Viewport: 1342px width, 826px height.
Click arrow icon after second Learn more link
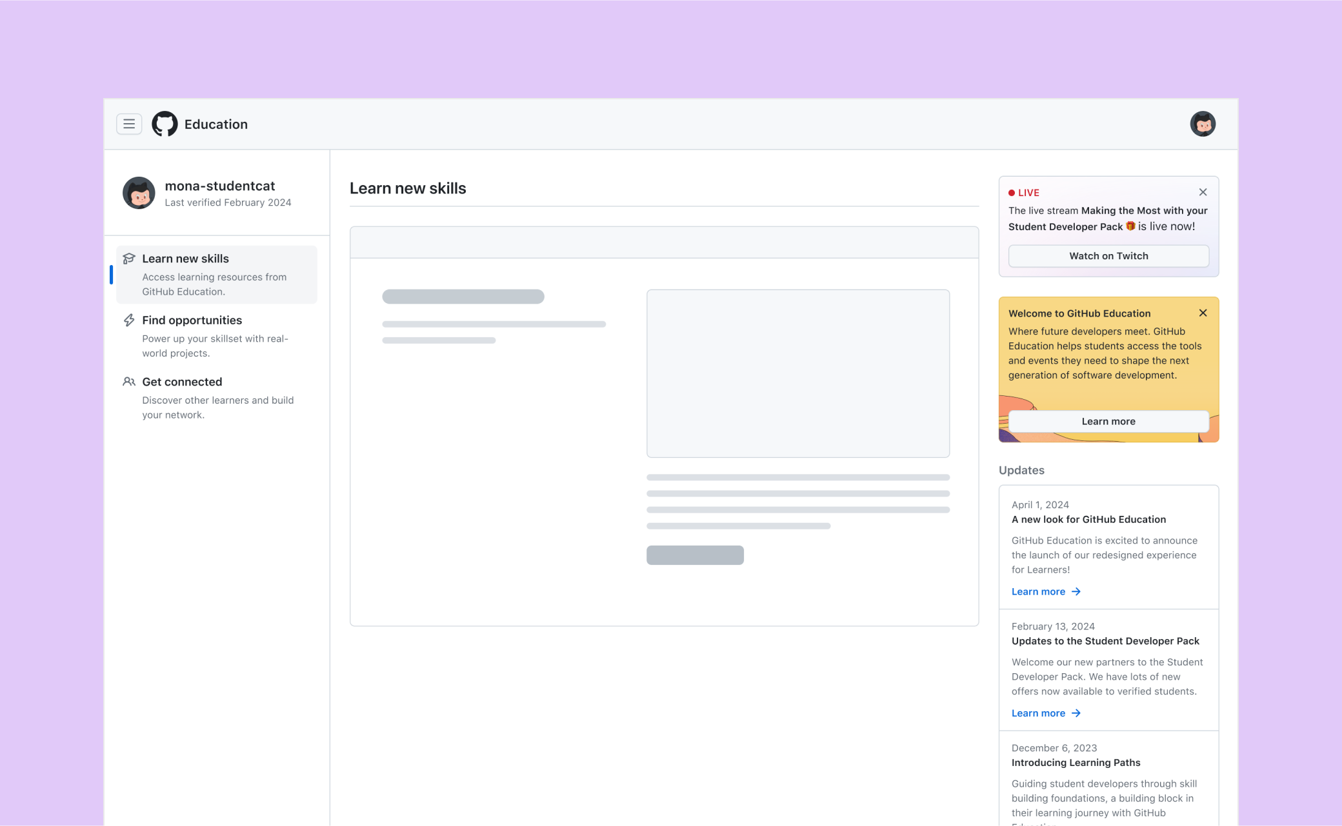click(x=1076, y=713)
